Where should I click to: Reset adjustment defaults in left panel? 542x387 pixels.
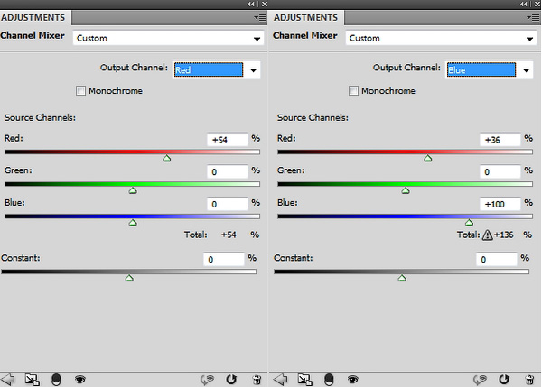coord(231,380)
